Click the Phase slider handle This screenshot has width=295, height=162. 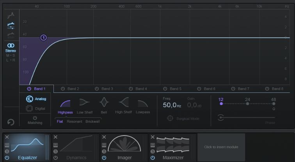(220, 118)
